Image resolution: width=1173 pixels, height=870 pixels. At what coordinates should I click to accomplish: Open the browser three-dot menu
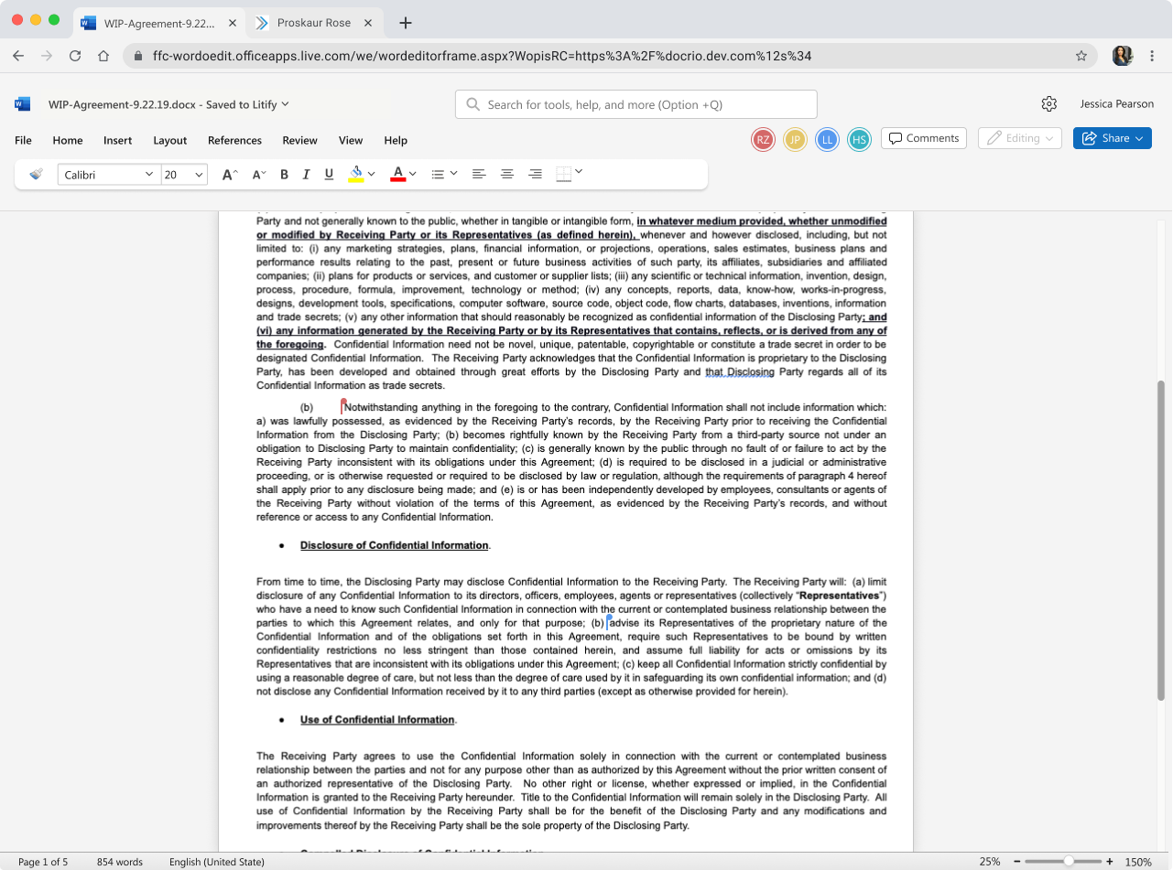point(1151,56)
